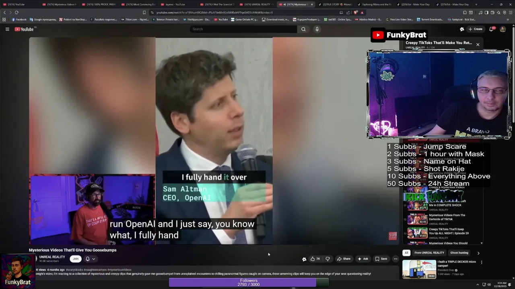Select the From UNREAL REALITY chip
This screenshot has width=515, height=289.
(x=429, y=253)
